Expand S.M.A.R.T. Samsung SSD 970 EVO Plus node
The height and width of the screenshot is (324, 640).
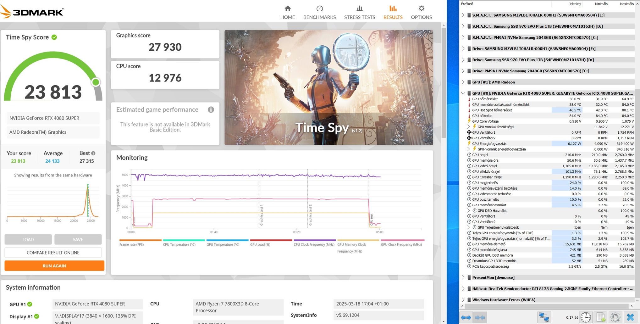(x=463, y=26)
